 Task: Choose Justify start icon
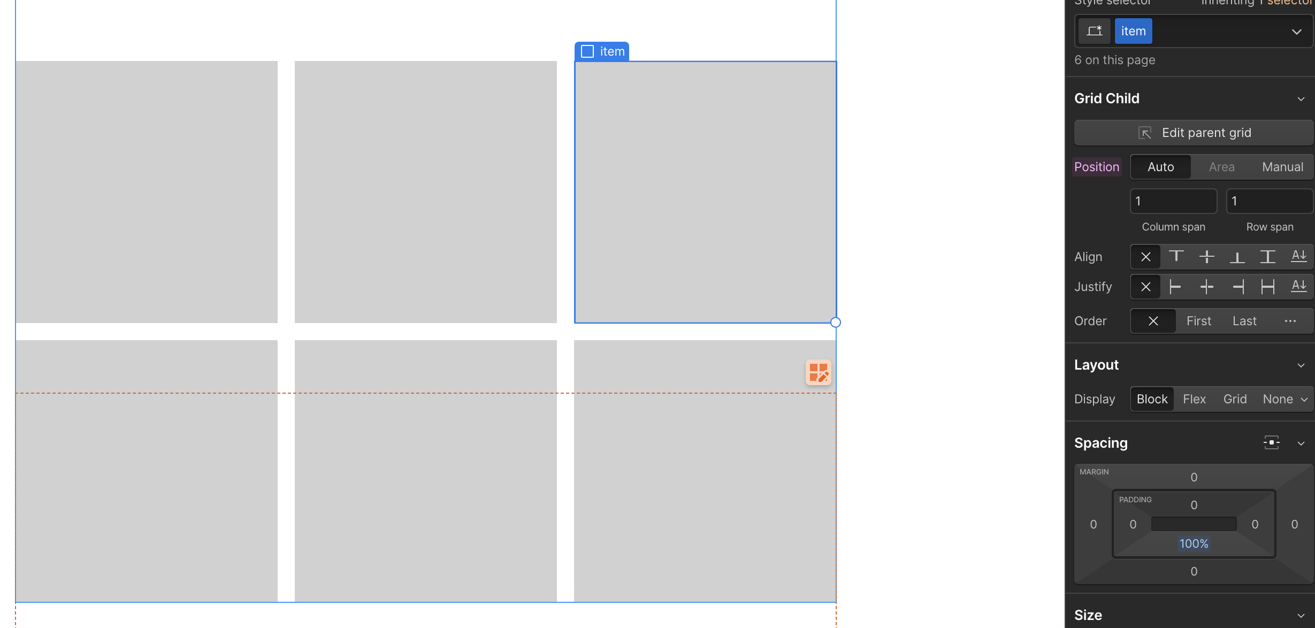[x=1176, y=287]
